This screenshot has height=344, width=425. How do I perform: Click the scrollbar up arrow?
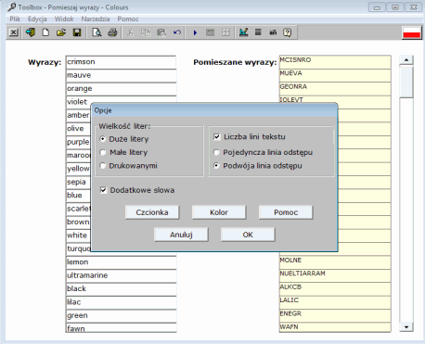406,59
